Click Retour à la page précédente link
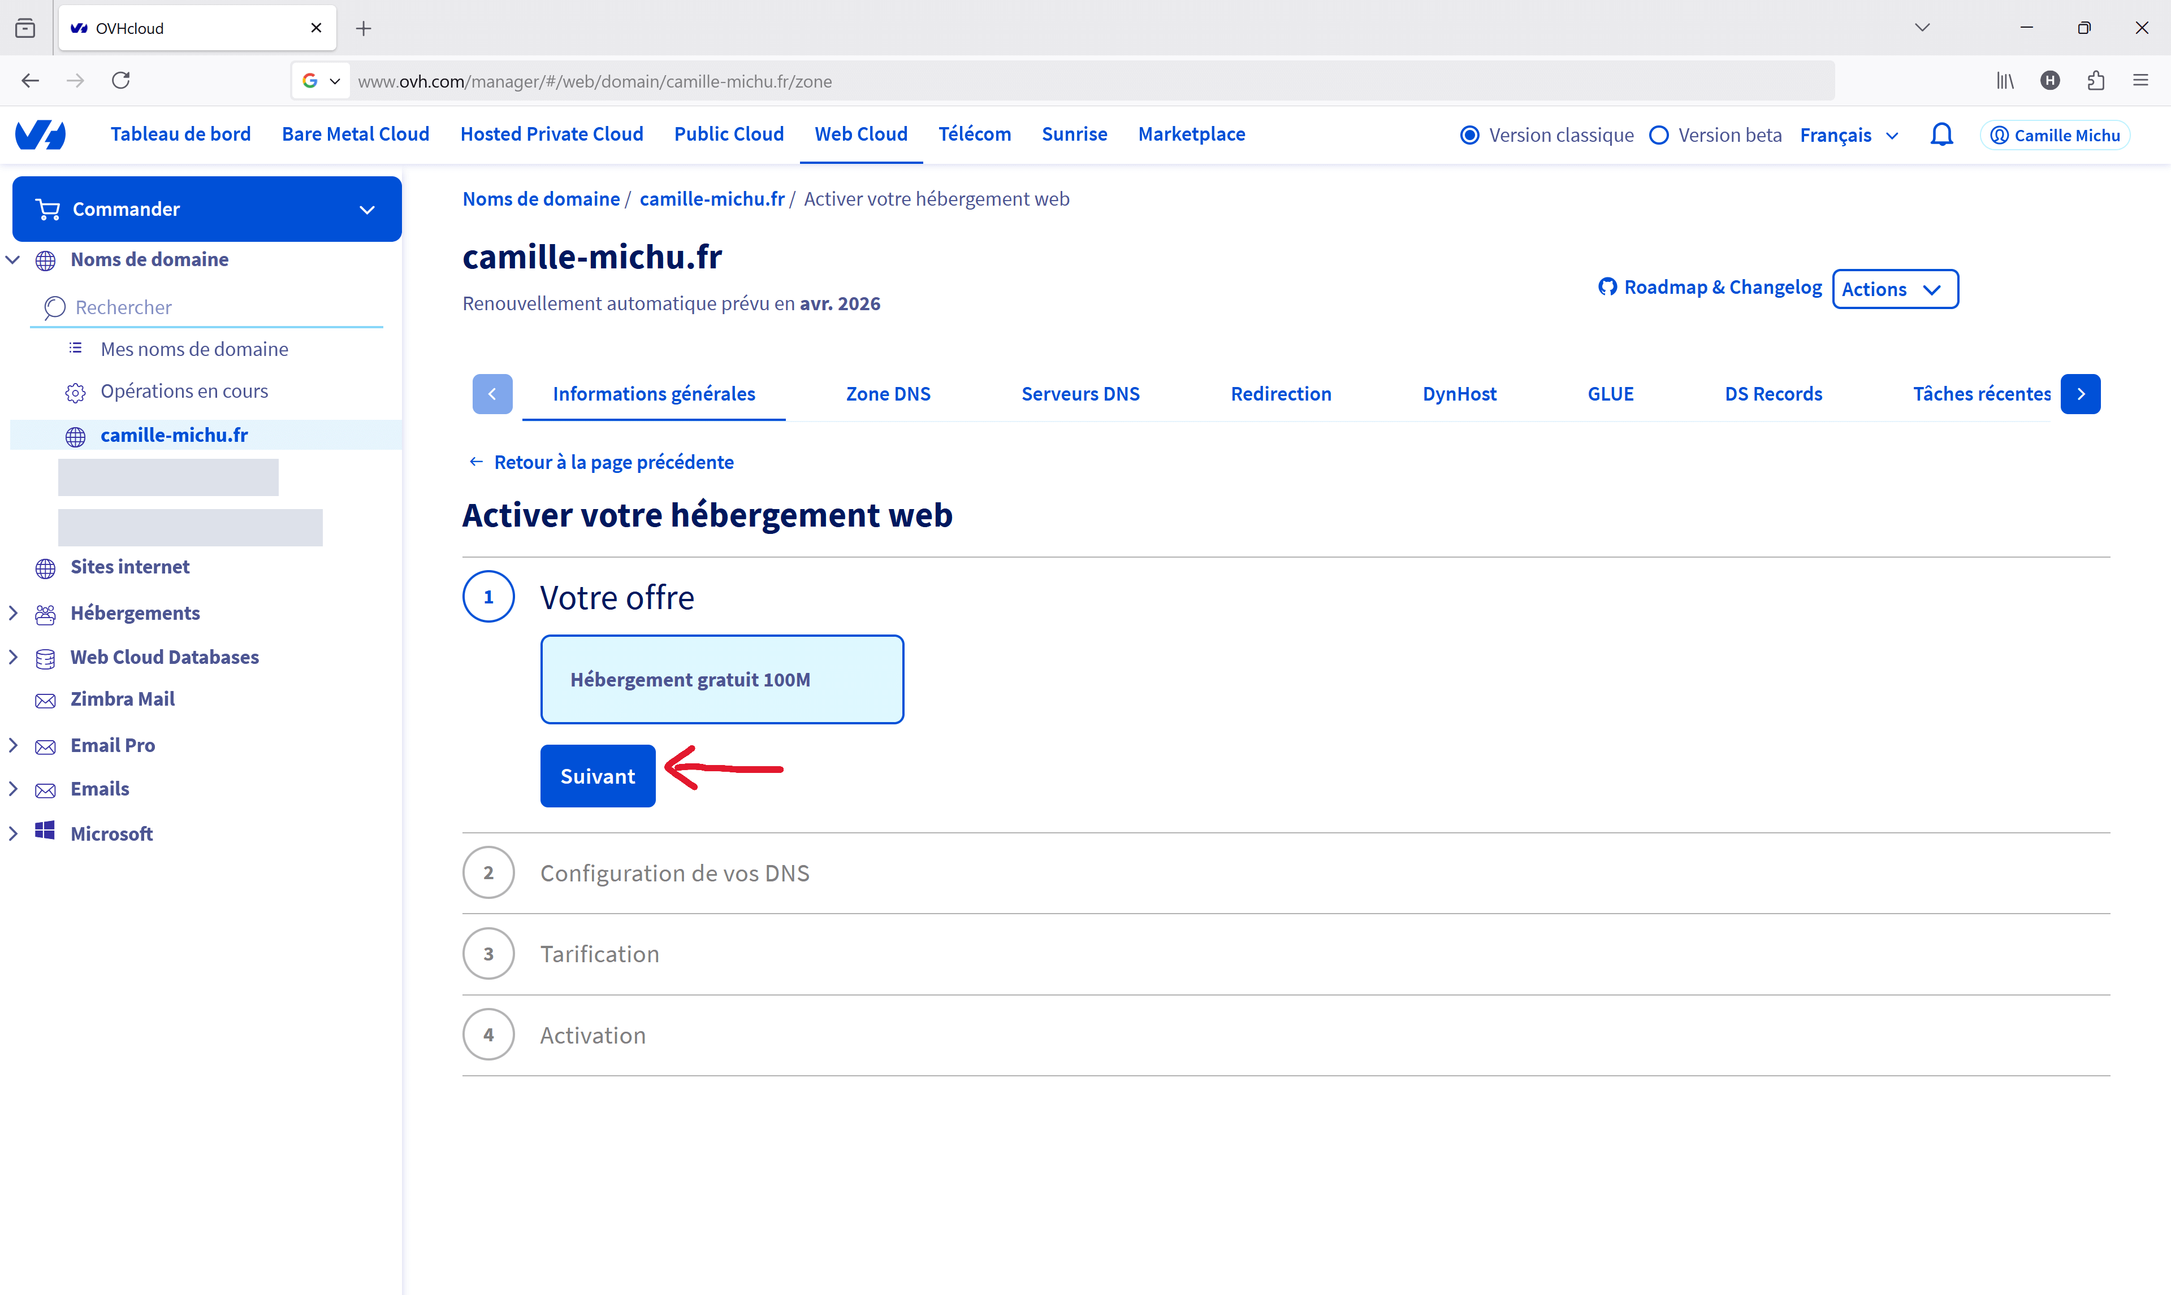 [613, 462]
